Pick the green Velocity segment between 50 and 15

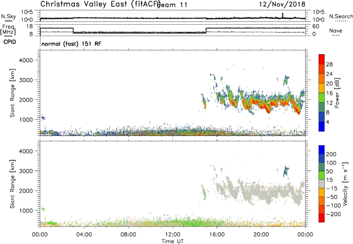click(x=322, y=175)
